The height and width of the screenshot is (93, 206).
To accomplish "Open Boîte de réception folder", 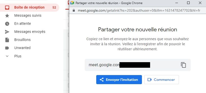I will pos(30,8).
